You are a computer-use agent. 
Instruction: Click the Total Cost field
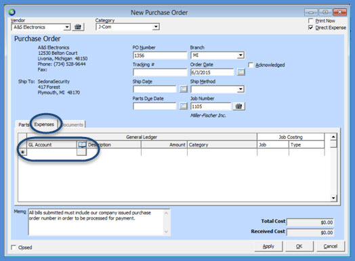coord(310,222)
